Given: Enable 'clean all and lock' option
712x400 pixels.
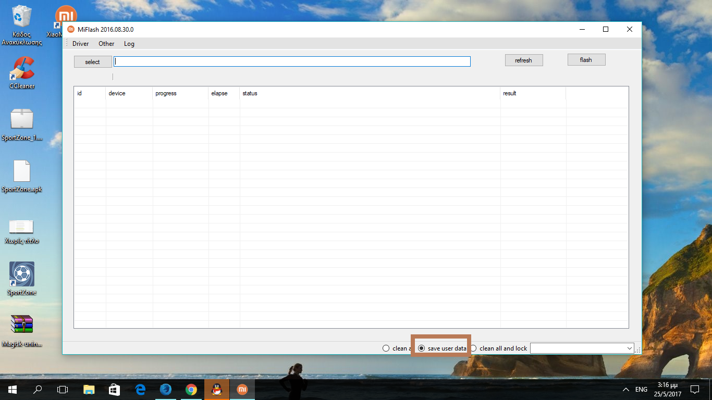Looking at the screenshot, I should click(x=473, y=348).
